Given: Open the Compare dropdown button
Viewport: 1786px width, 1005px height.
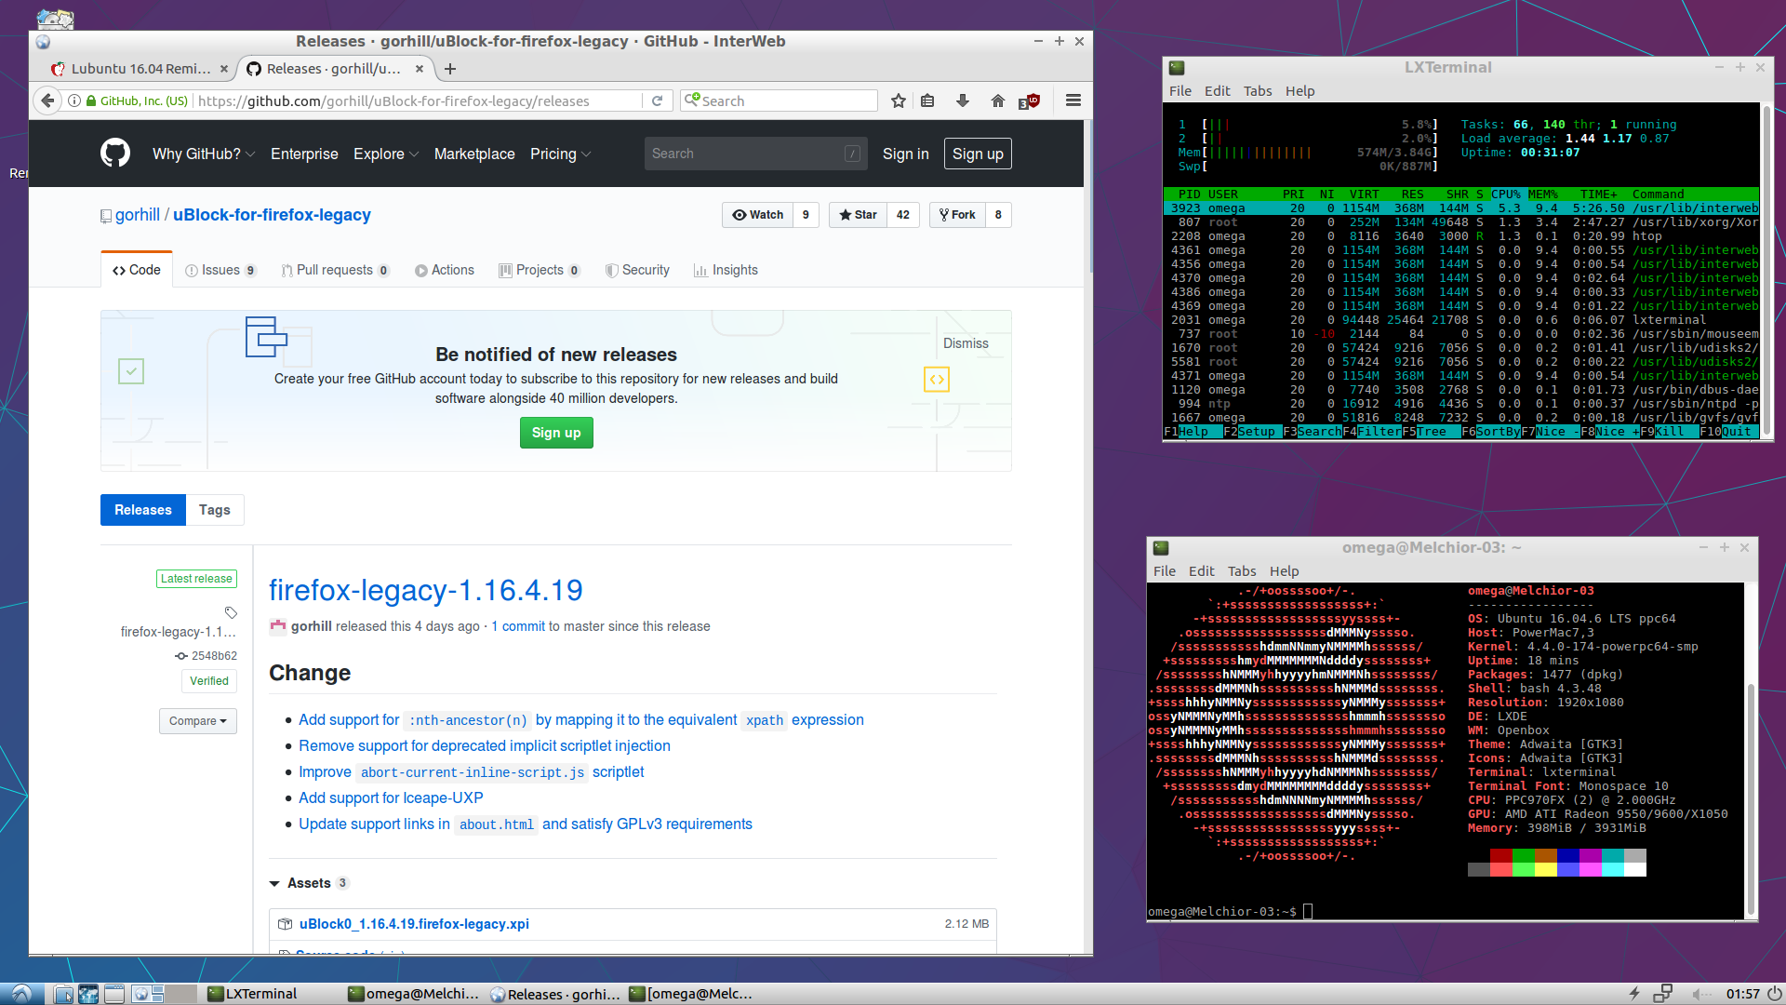Looking at the screenshot, I should coord(198,721).
